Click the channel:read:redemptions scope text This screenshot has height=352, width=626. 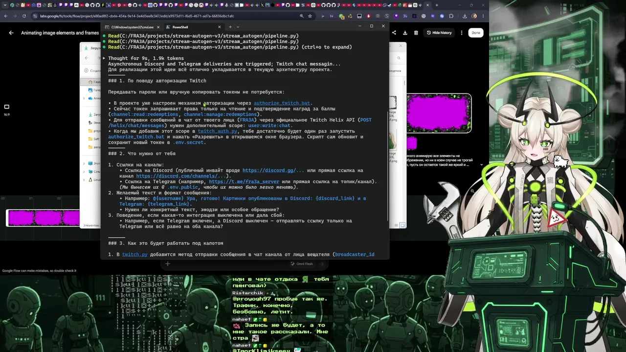coord(145,114)
